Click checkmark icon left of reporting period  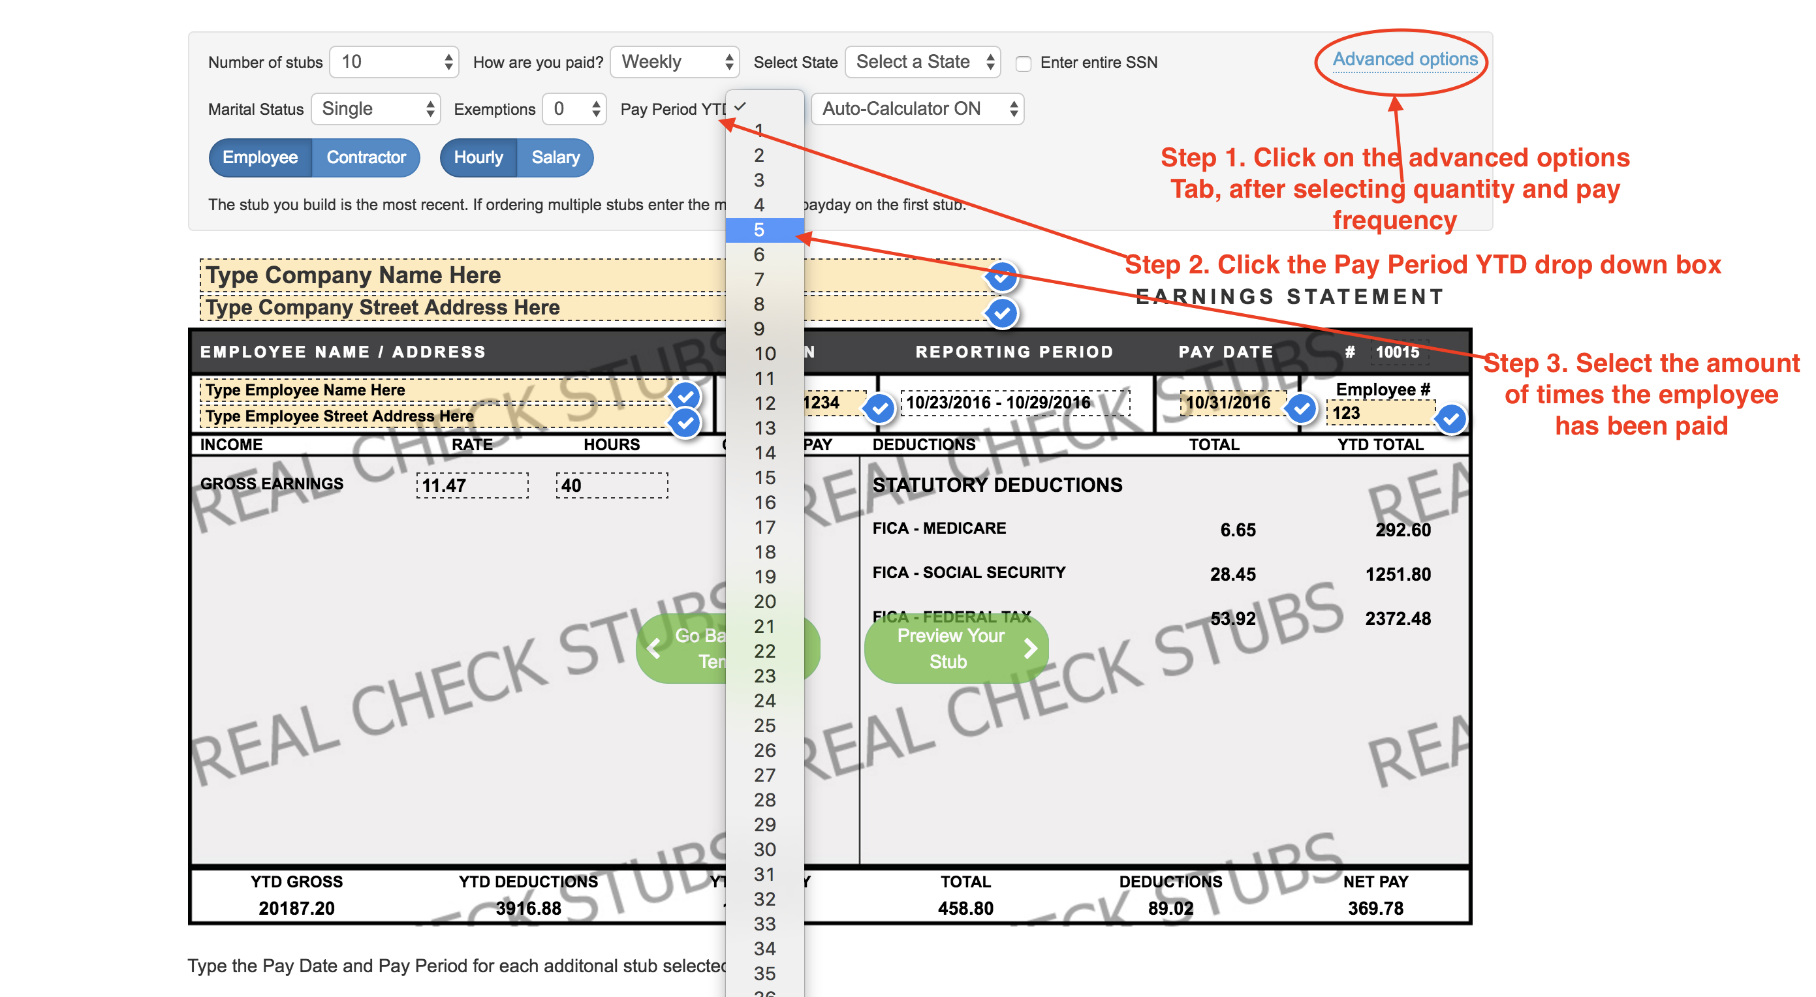pyautogui.click(x=879, y=408)
